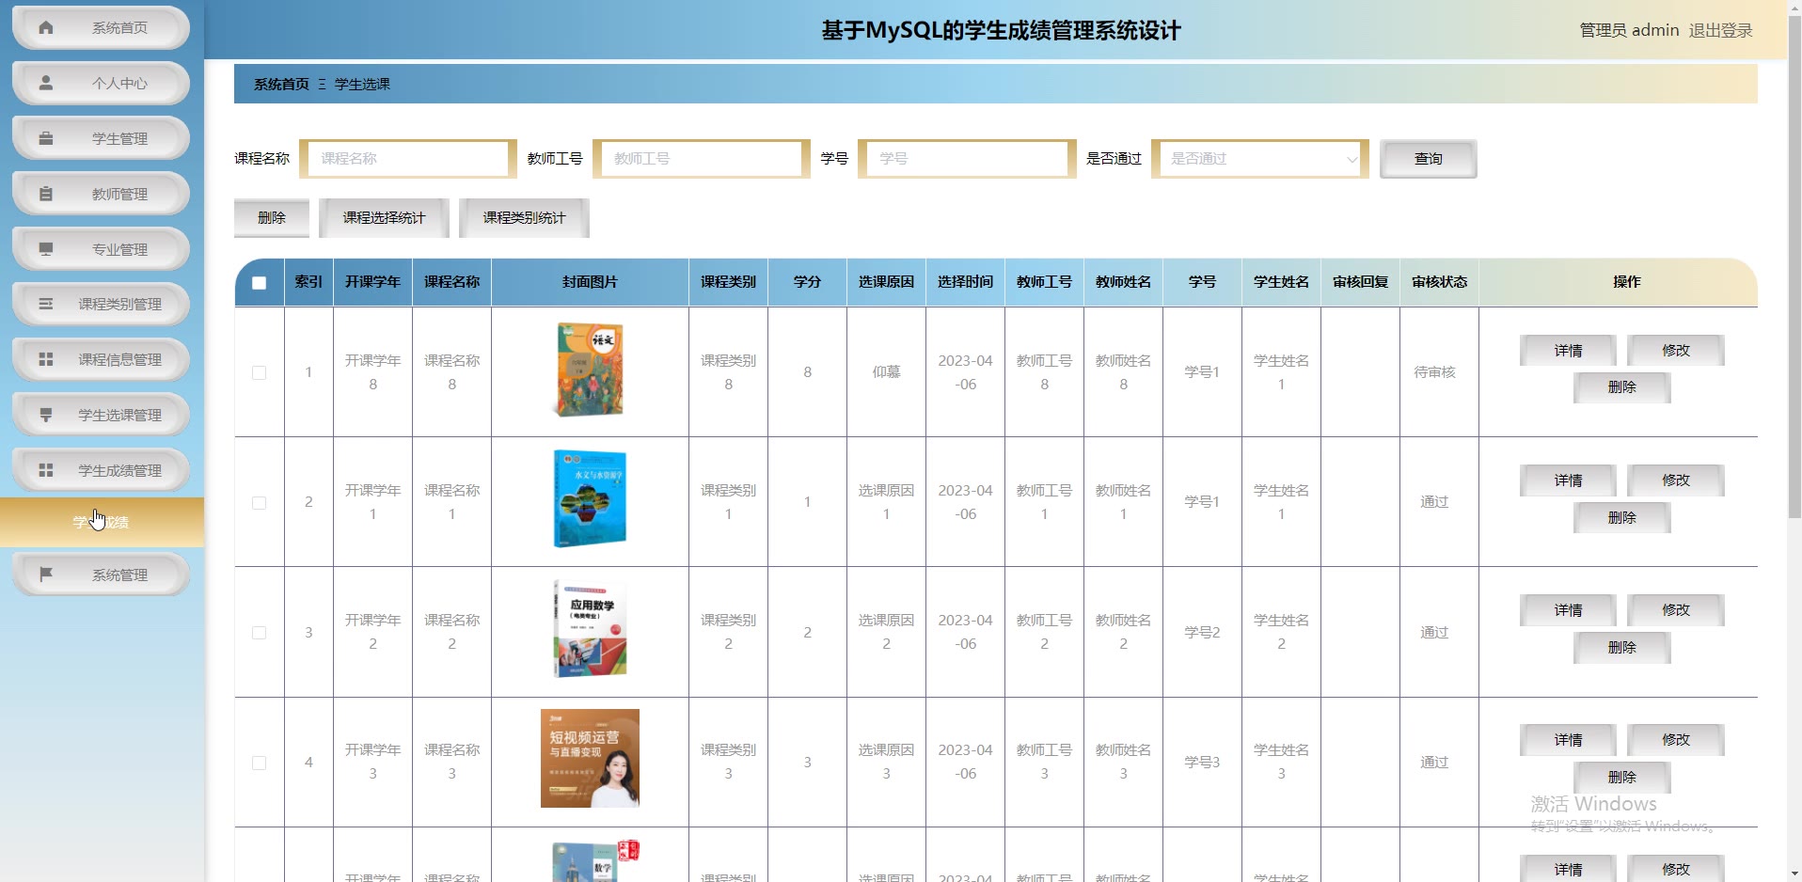Open the 应用数学 cover thumbnail in row 3
Screen dimensions: 1802x882
coord(590,629)
